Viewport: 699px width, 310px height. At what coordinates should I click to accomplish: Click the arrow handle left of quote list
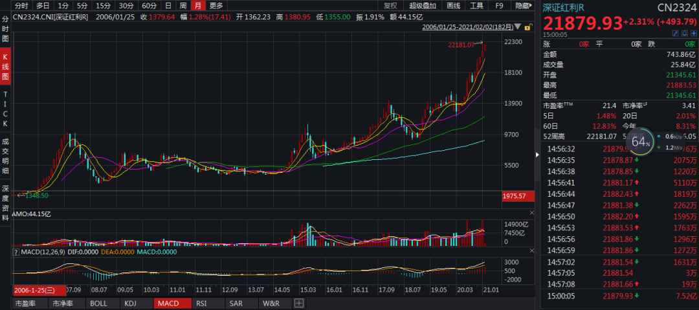(x=536, y=155)
